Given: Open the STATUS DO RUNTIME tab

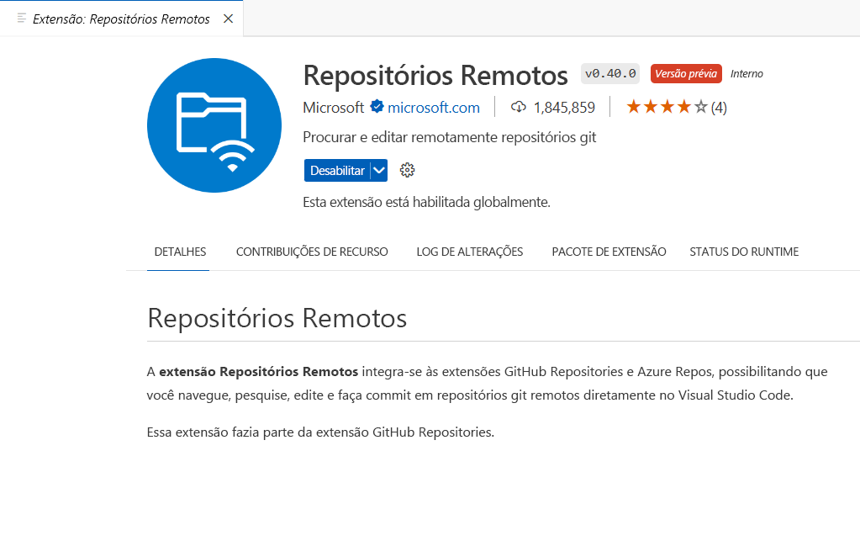Looking at the screenshot, I should pos(743,251).
